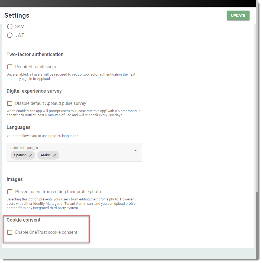Check Prevent users from editing profile photo
The width and height of the screenshot is (262, 263).
tap(10, 191)
